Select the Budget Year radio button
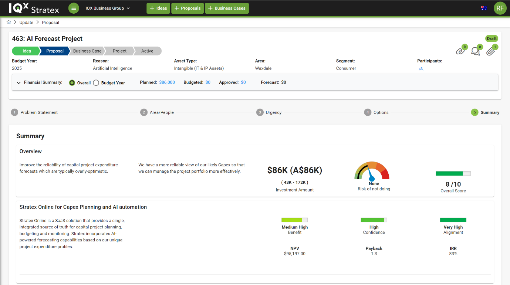The image size is (510, 285). (x=96, y=83)
